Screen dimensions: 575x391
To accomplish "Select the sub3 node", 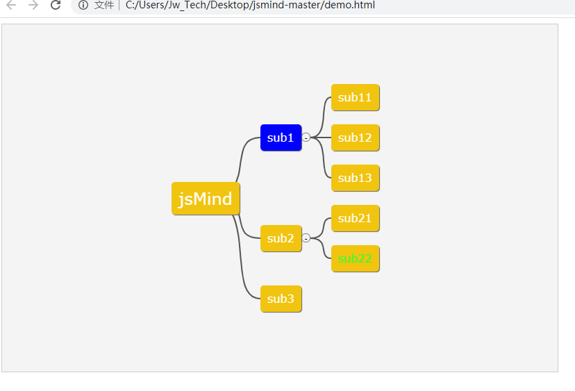I will tap(281, 299).
